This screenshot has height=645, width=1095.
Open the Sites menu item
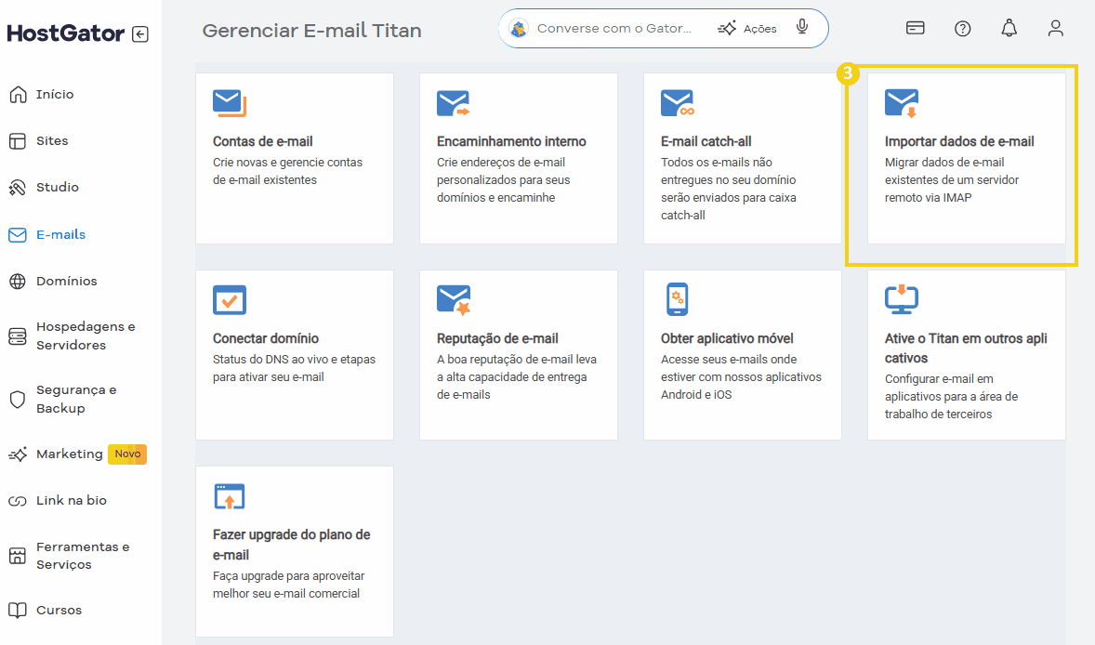pos(52,141)
